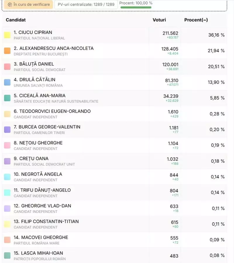Select the pink swatch beside Băluță Daniel

click(7, 66)
